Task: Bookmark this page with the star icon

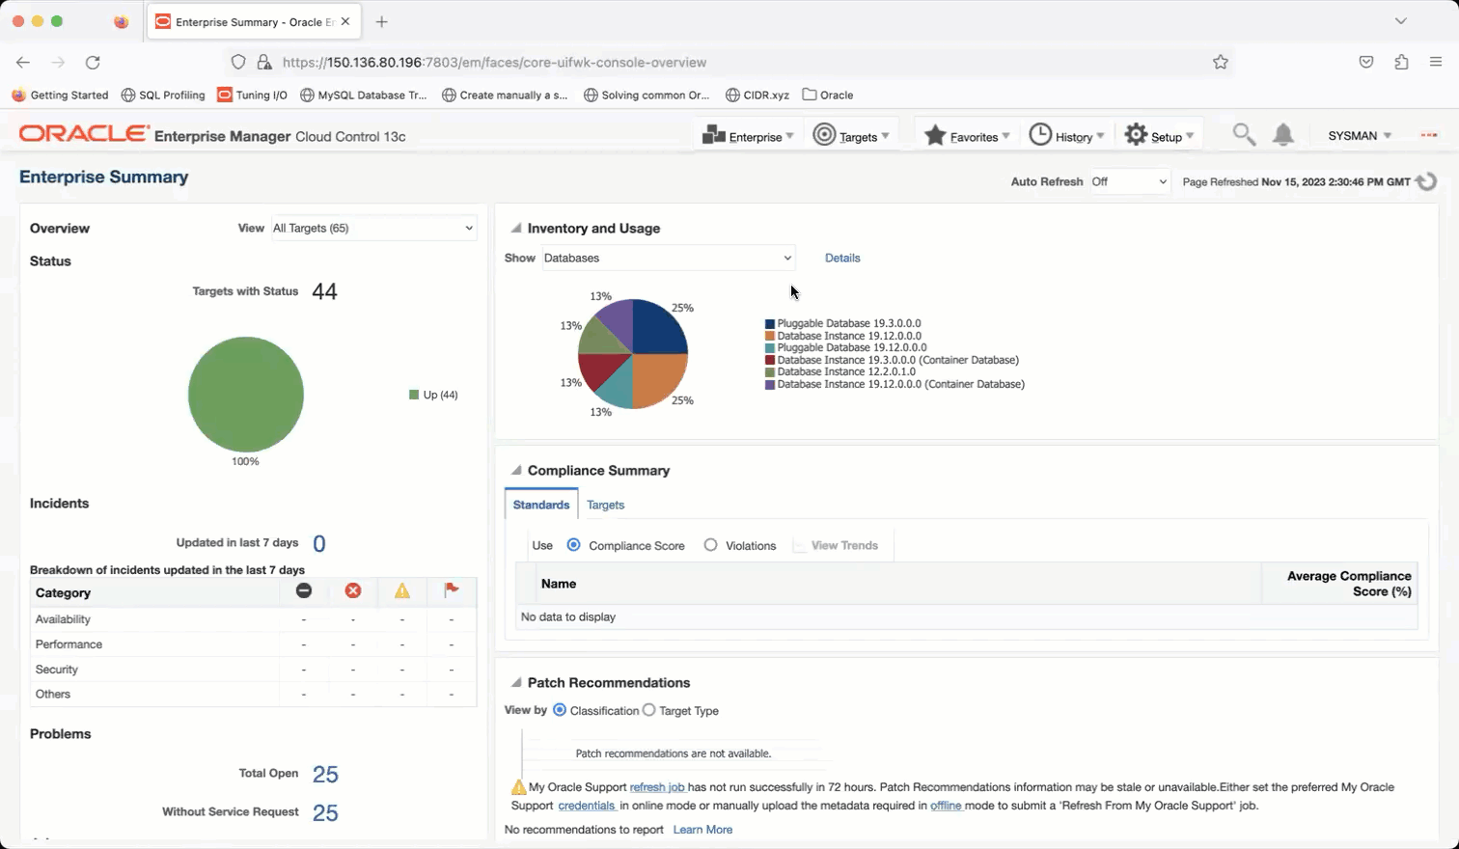Action: tap(1221, 62)
